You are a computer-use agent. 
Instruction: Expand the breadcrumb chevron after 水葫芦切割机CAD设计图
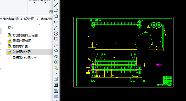tap(37, 19)
